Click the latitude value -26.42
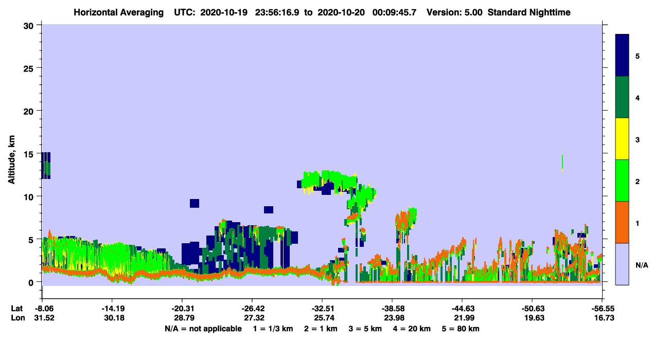669x343 pixels. (x=252, y=309)
